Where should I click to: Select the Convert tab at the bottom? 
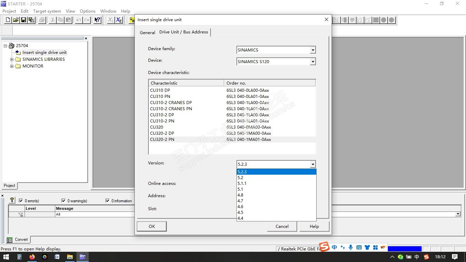(18, 239)
